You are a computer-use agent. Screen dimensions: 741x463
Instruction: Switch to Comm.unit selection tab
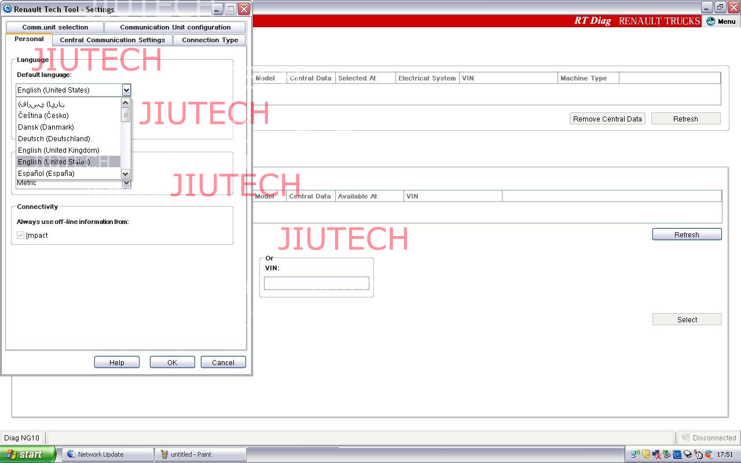tap(55, 27)
